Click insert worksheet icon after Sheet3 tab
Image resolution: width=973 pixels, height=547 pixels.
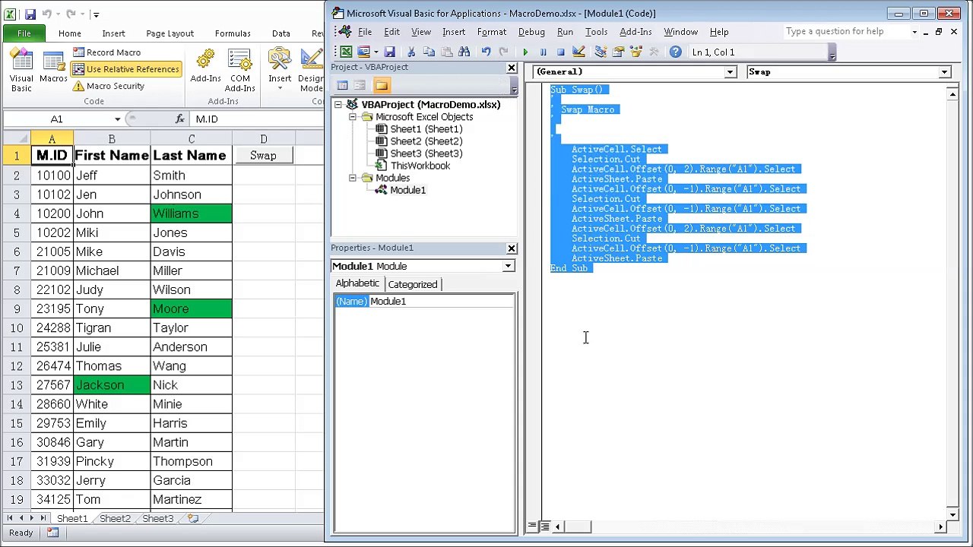[x=193, y=518]
